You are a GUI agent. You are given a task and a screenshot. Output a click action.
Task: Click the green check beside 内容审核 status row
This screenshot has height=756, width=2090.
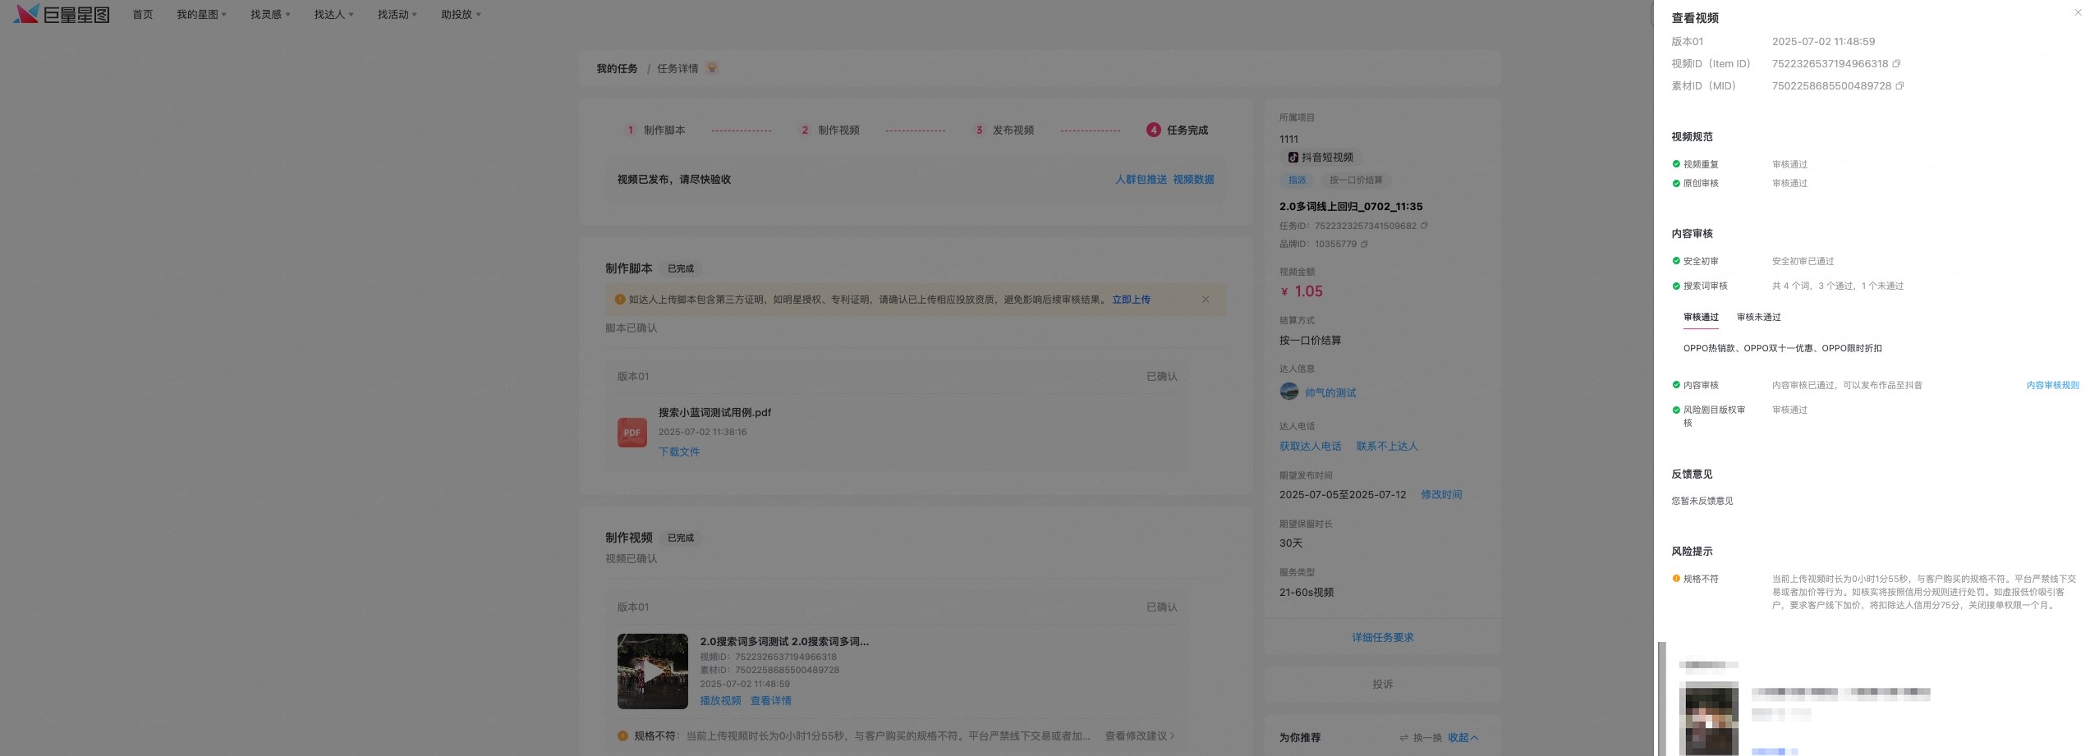coord(1676,385)
